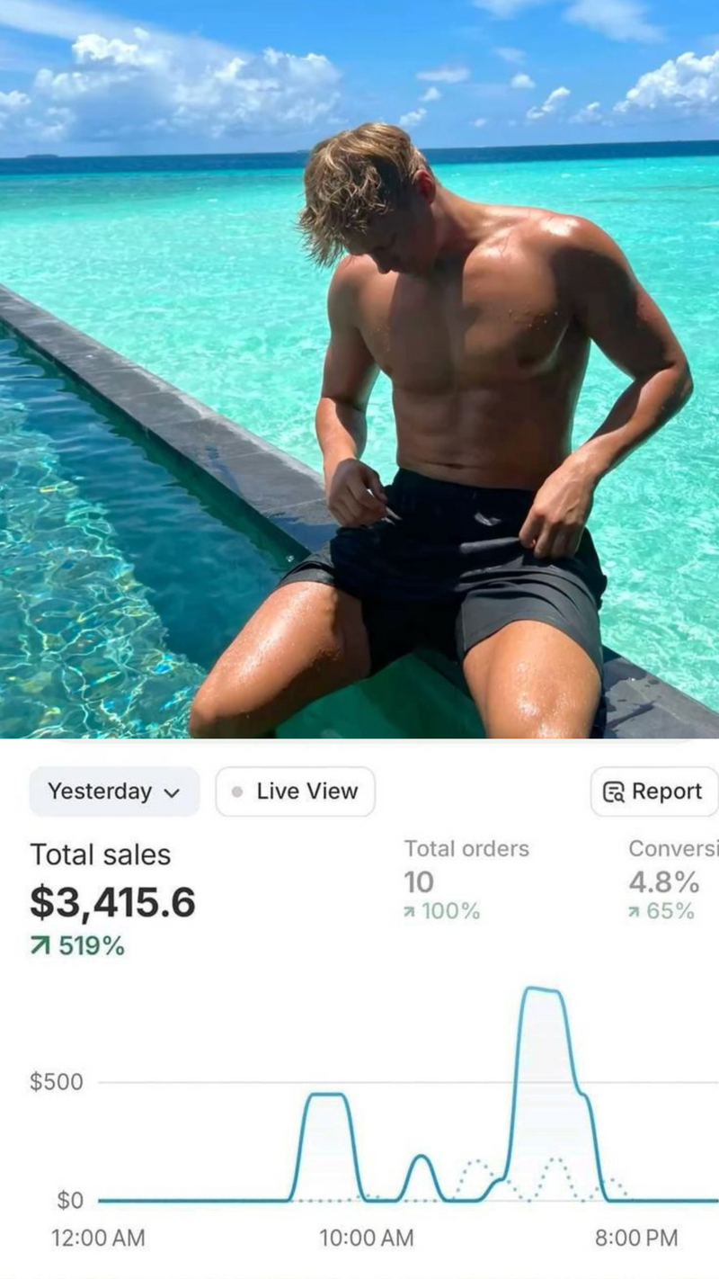Image resolution: width=719 pixels, height=1279 pixels.
Task: Click the tallest peak in the sales chart
Action: click(544, 990)
